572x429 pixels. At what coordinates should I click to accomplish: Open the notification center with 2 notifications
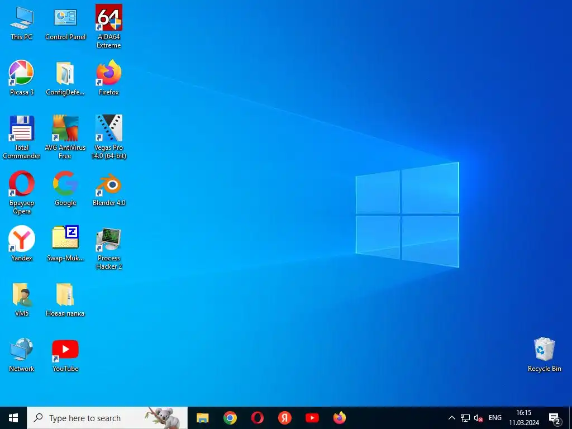click(555, 418)
